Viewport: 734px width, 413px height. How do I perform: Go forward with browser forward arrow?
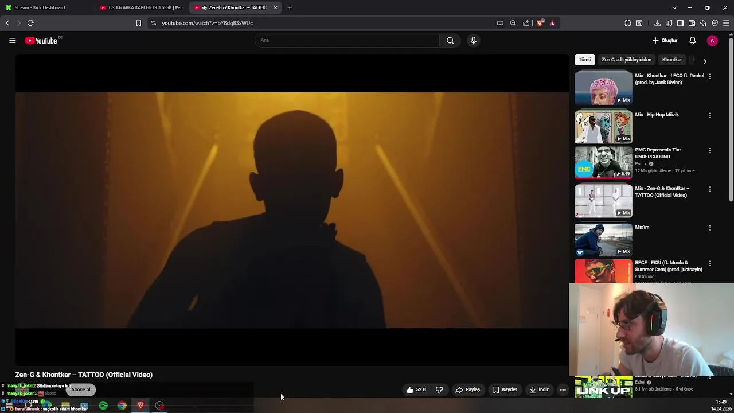[x=18, y=23]
